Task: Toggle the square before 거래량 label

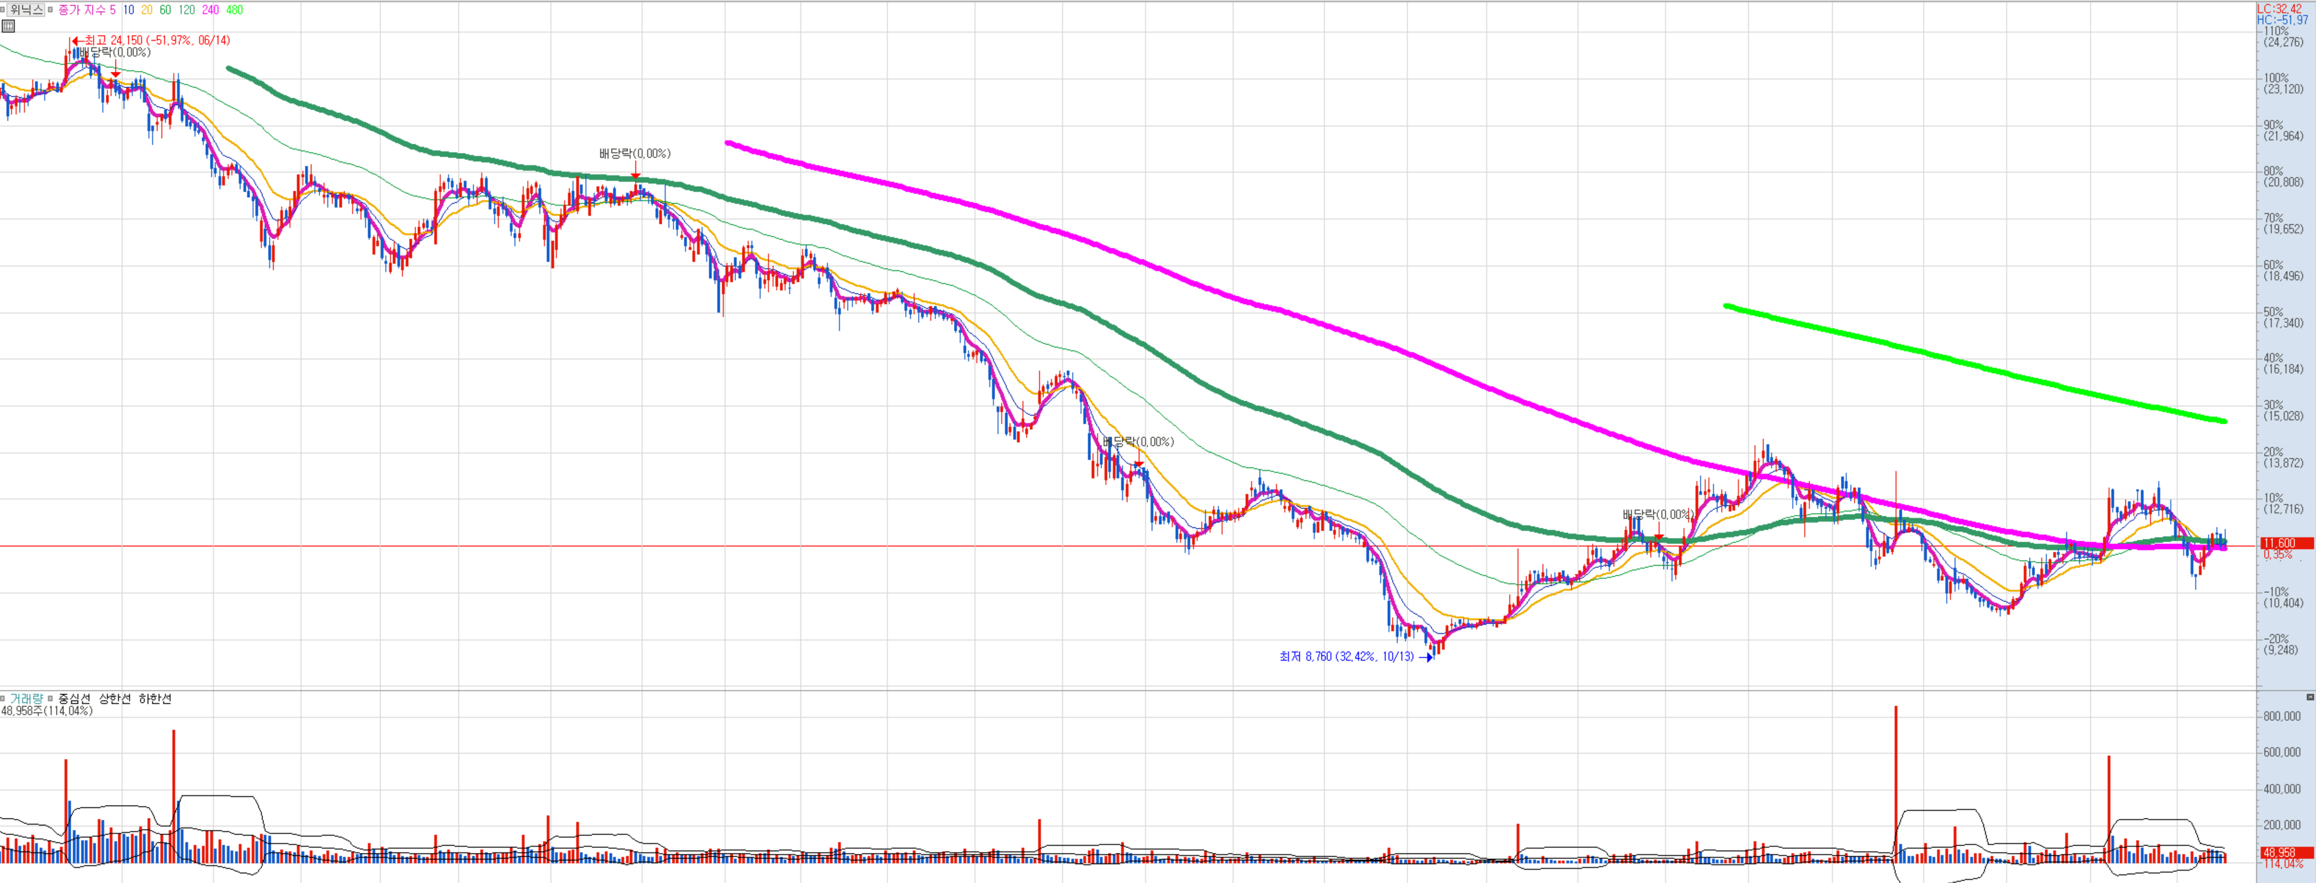Action: pyautogui.click(x=4, y=698)
